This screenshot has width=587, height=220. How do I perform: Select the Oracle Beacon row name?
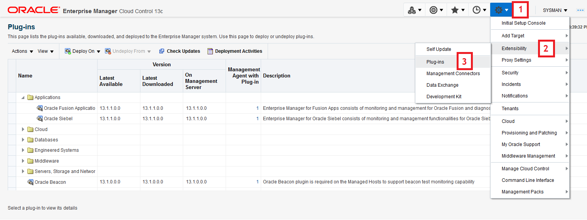click(50, 182)
